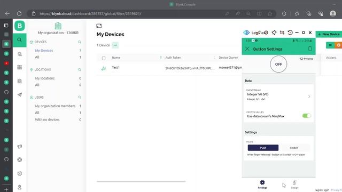Image resolution: width=342 pixels, height=192 pixels.
Task: Select Push mode
Action: pos(263,148)
